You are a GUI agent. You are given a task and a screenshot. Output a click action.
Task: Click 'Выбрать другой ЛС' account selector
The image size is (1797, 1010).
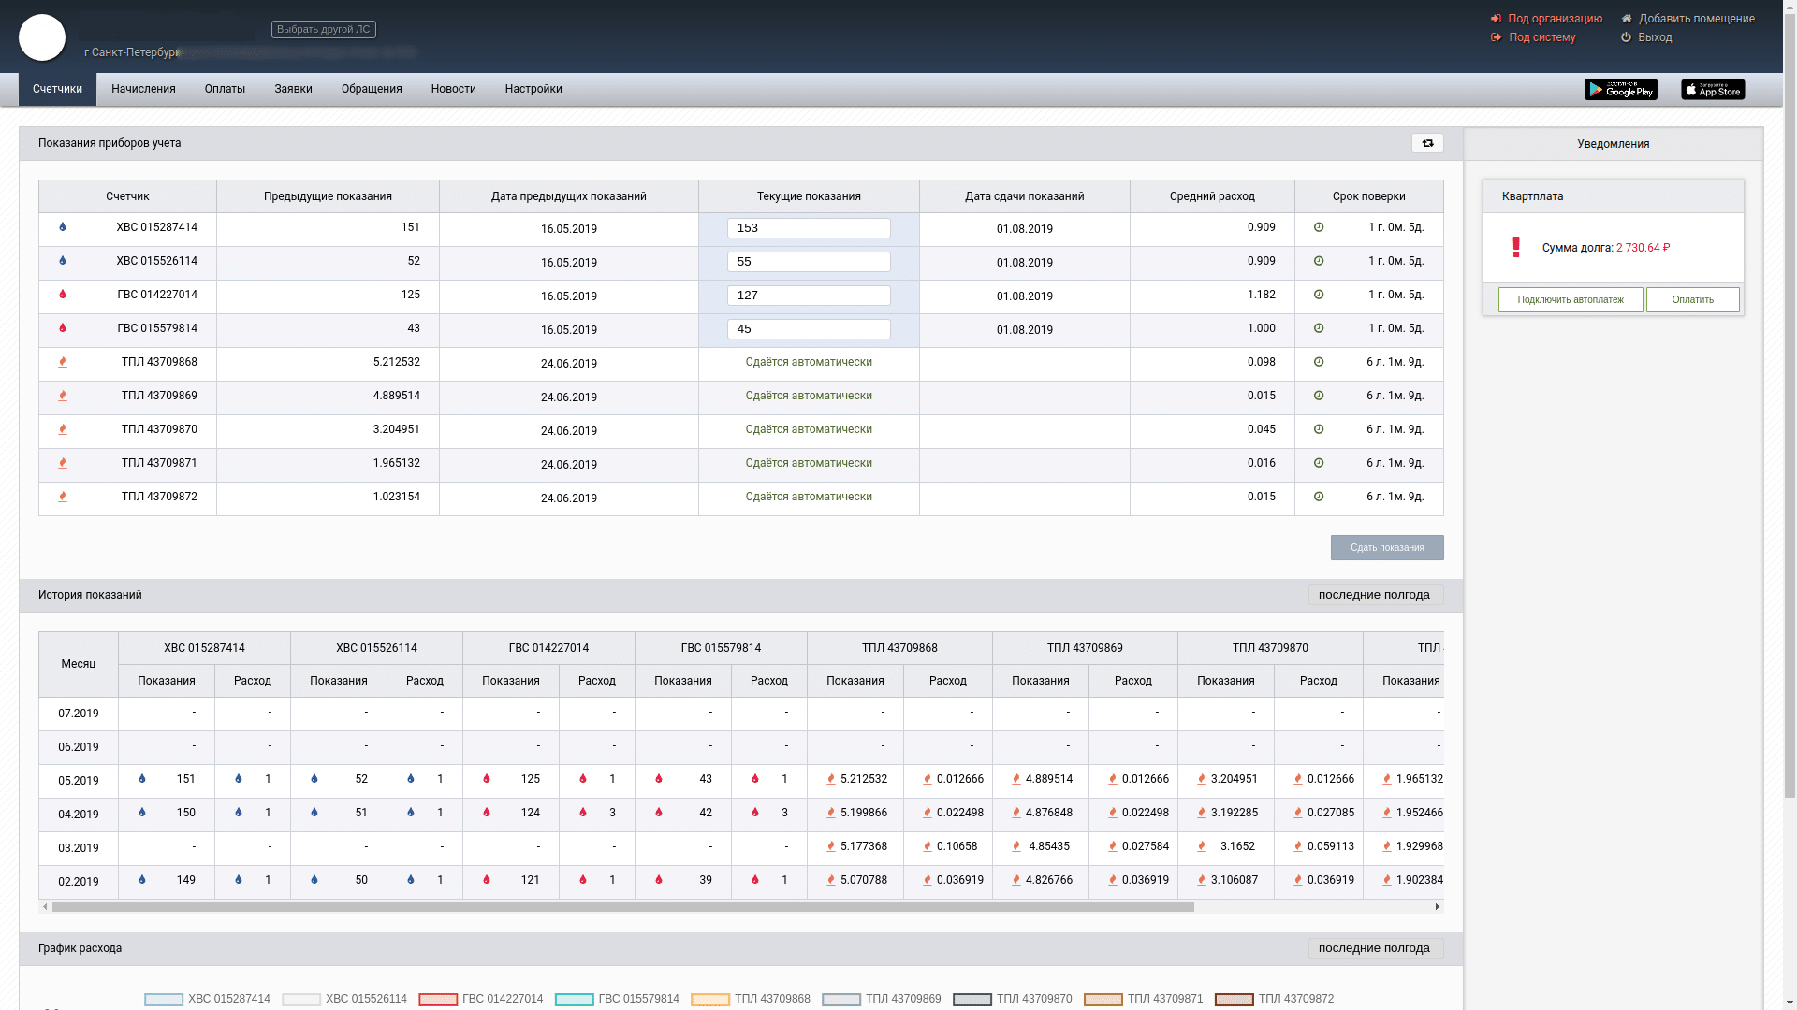coord(324,29)
